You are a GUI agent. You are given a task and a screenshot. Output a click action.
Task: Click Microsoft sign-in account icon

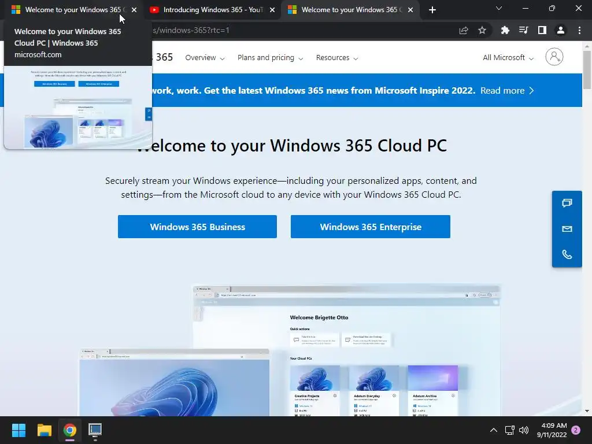tap(554, 57)
